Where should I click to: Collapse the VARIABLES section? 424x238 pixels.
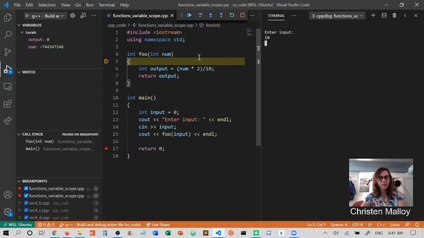coord(19,25)
